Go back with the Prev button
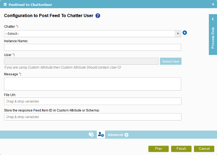Screen dimensions: 217x155 pyautogui.click(x=159, y=149)
